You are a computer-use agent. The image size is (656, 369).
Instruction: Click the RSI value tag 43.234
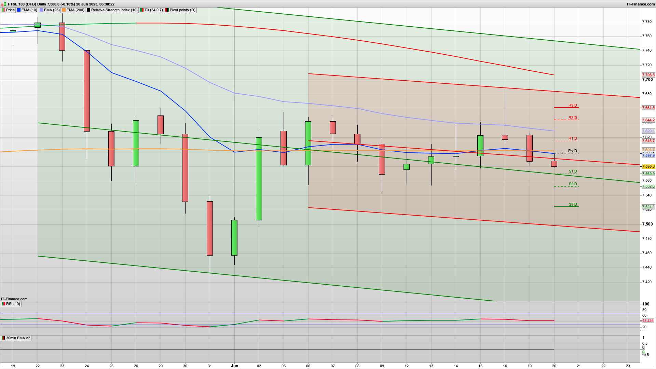pyautogui.click(x=647, y=320)
